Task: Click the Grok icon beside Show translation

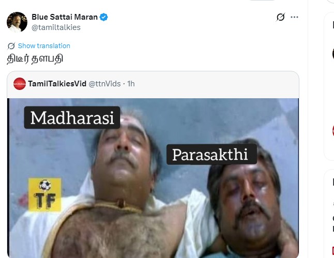Action: click(x=11, y=46)
